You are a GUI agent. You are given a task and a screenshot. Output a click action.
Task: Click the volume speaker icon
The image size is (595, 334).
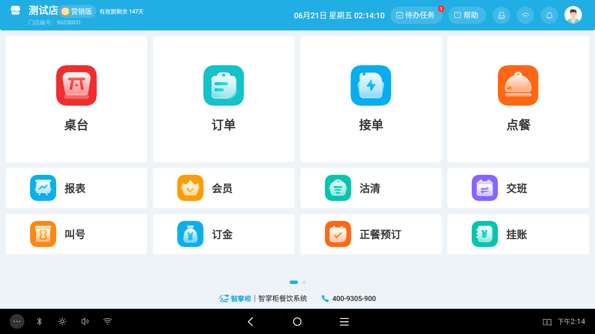tap(85, 321)
